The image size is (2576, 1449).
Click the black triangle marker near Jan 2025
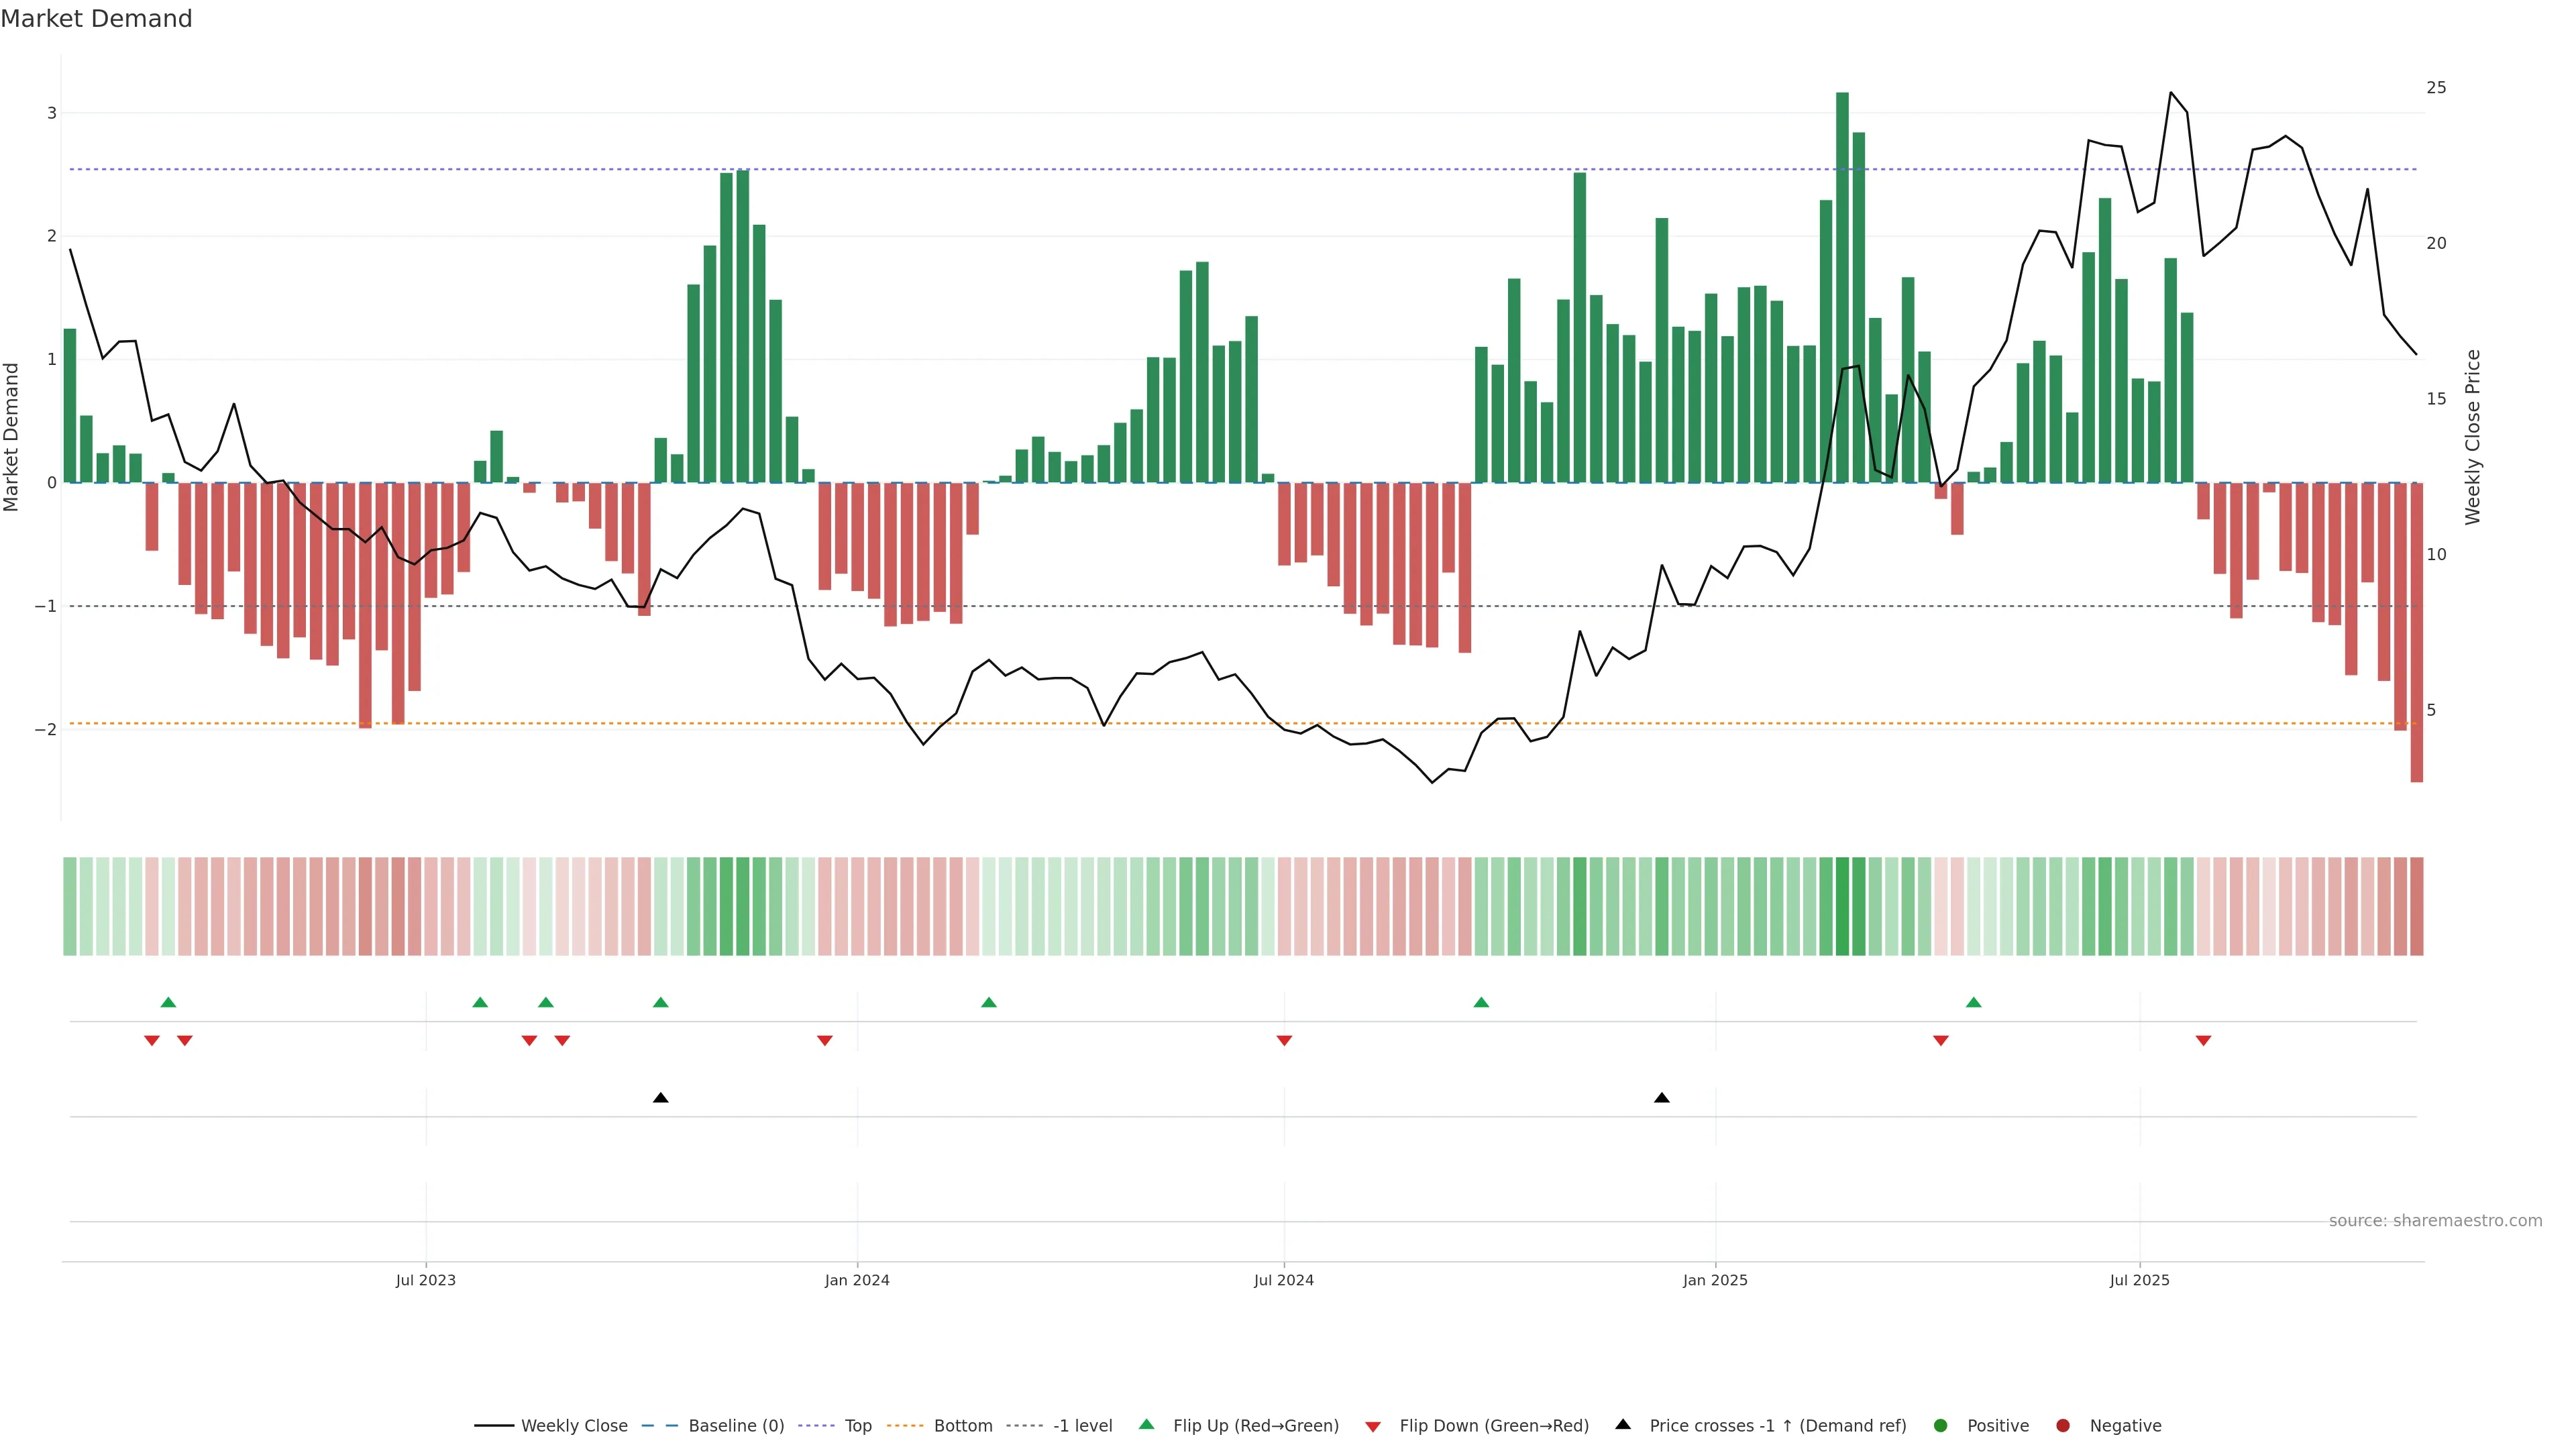(1662, 1098)
